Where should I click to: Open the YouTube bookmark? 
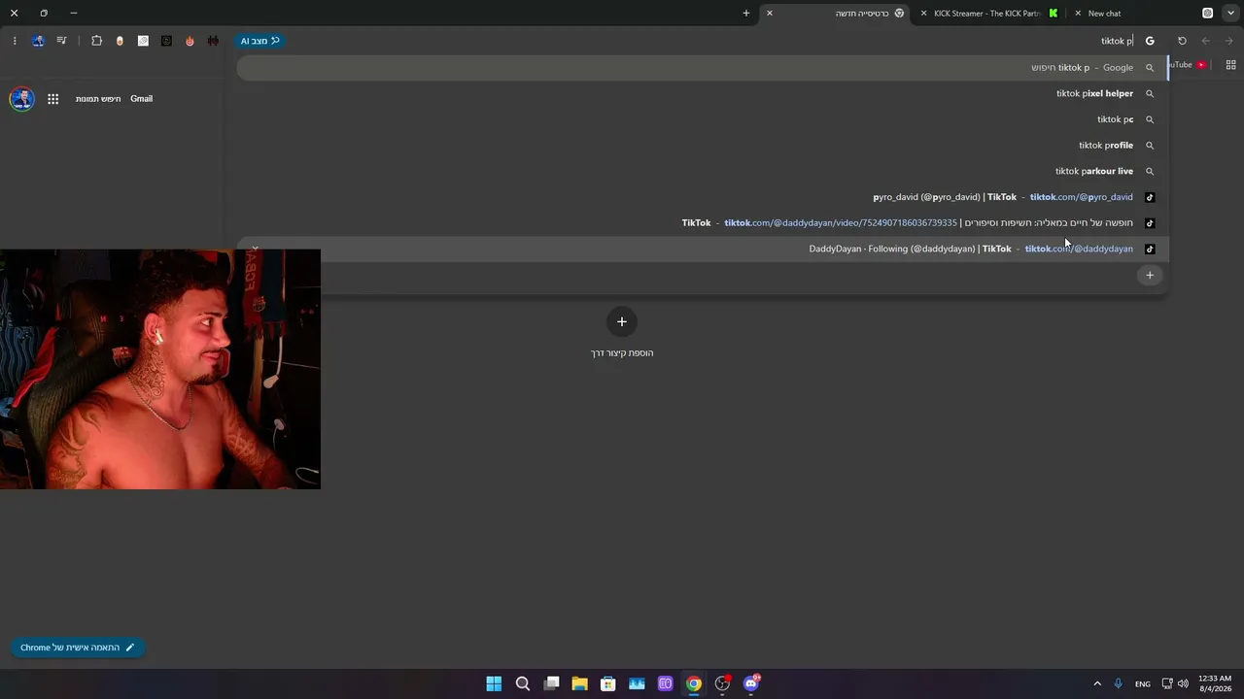click(x=1189, y=65)
